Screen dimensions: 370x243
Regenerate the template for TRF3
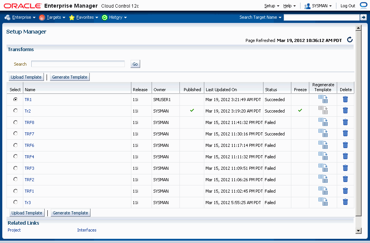(323, 168)
